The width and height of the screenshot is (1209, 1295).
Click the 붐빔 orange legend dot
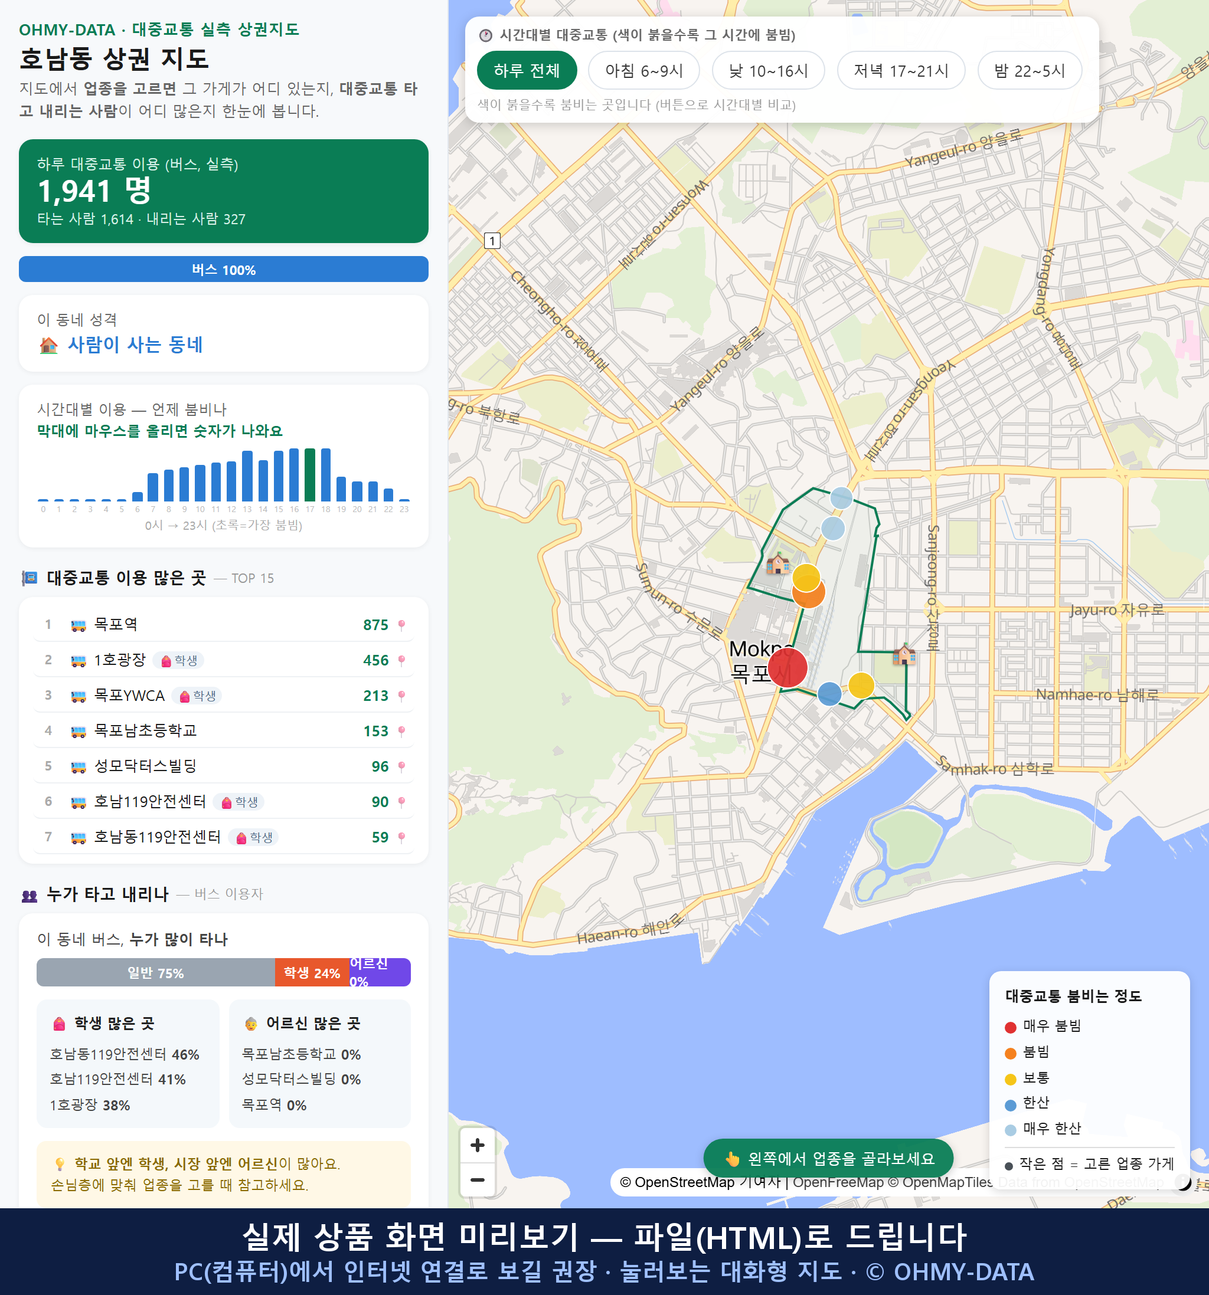[x=1011, y=1053]
